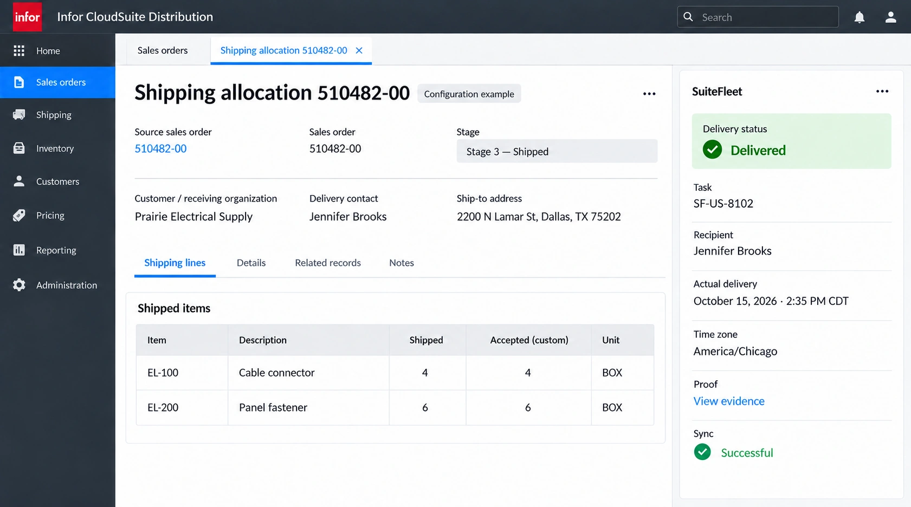Click the Shipping truck icon
This screenshot has width=911, height=507.
(x=19, y=115)
